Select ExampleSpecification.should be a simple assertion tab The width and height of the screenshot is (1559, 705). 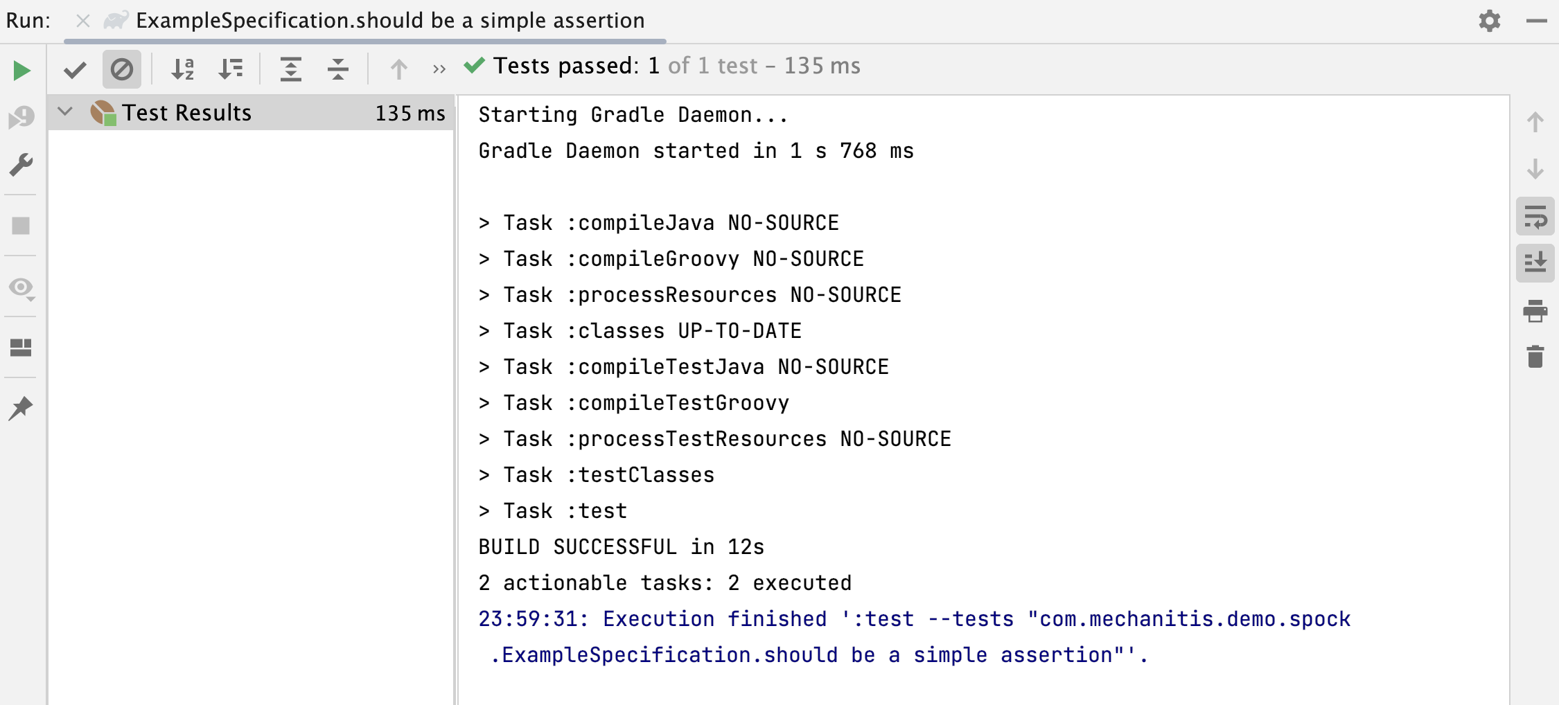pyautogui.click(x=390, y=21)
